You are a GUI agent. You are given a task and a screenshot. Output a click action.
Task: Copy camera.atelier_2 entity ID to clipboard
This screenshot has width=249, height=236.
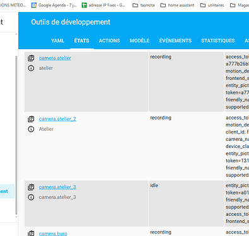pyautogui.click(x=31, y=119)
